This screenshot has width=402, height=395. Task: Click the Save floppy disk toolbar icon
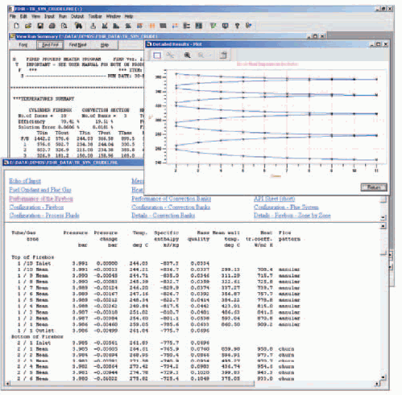click(40, 26)
